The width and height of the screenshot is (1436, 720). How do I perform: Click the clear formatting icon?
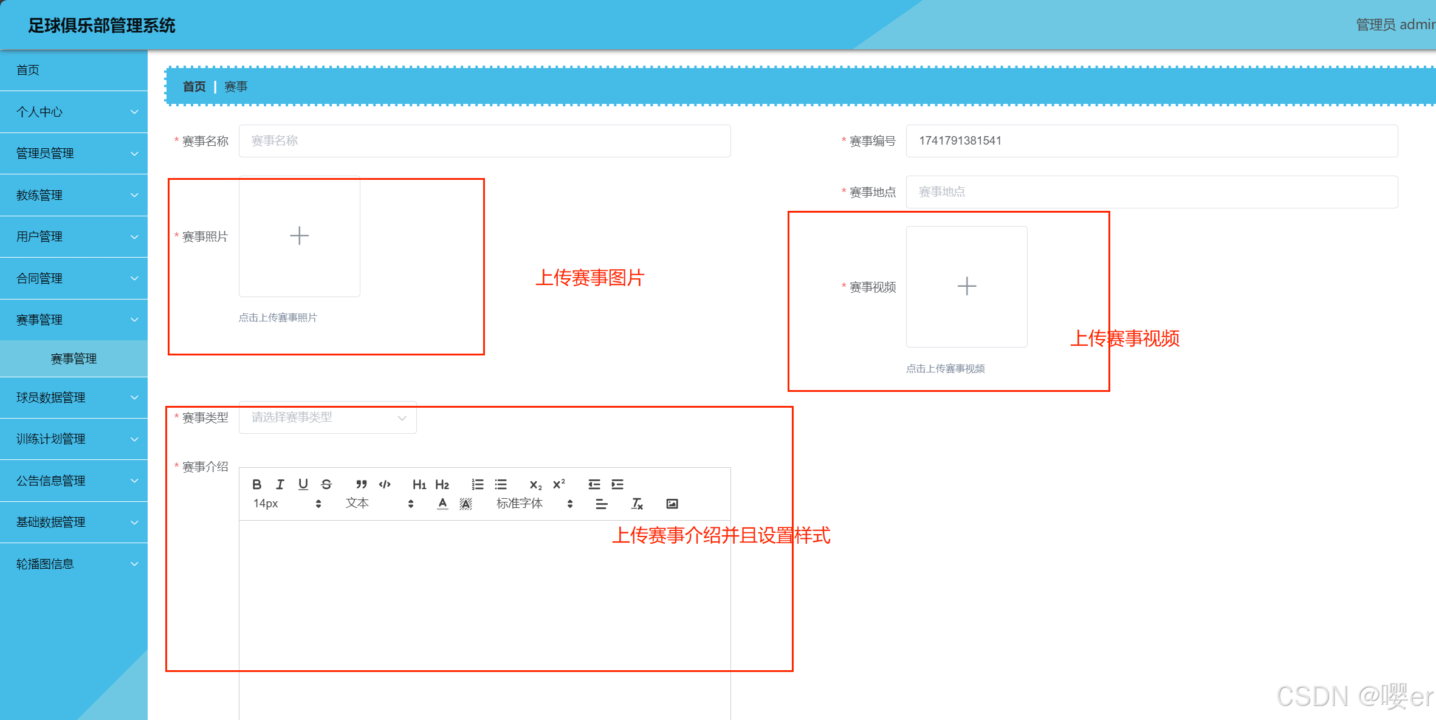637,504
